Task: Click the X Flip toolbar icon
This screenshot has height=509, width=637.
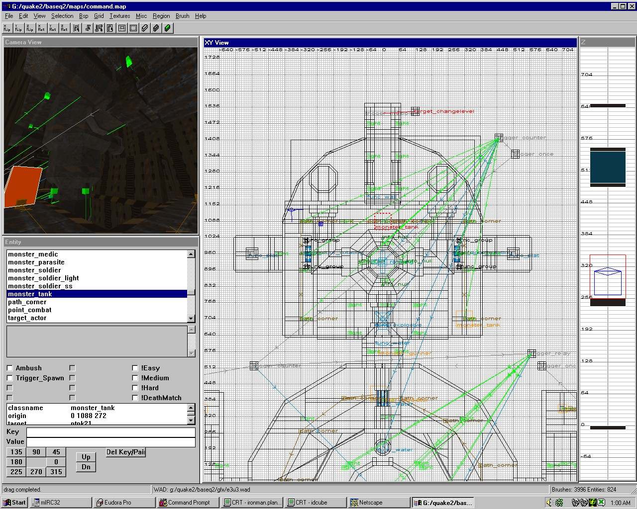Action: coord(7,28)
